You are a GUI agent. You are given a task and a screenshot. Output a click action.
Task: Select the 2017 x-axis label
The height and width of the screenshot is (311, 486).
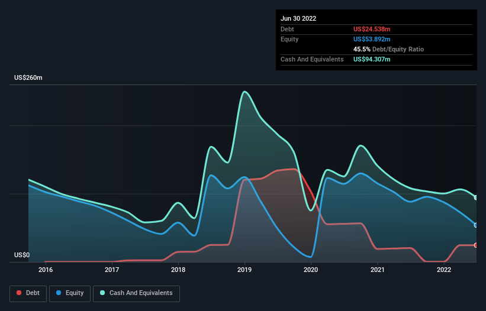pyautogui.click(x=112, y=270)
